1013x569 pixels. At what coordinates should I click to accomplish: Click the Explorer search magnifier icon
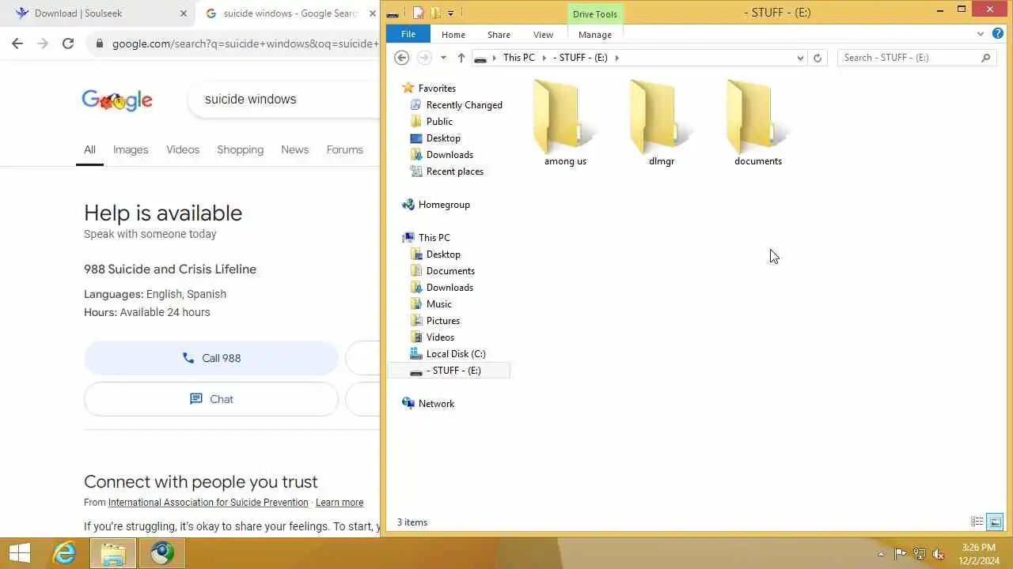(985, 58)
